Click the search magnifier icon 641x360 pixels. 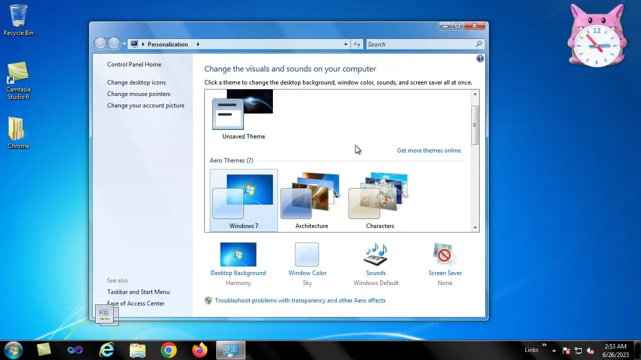[479, 44]
